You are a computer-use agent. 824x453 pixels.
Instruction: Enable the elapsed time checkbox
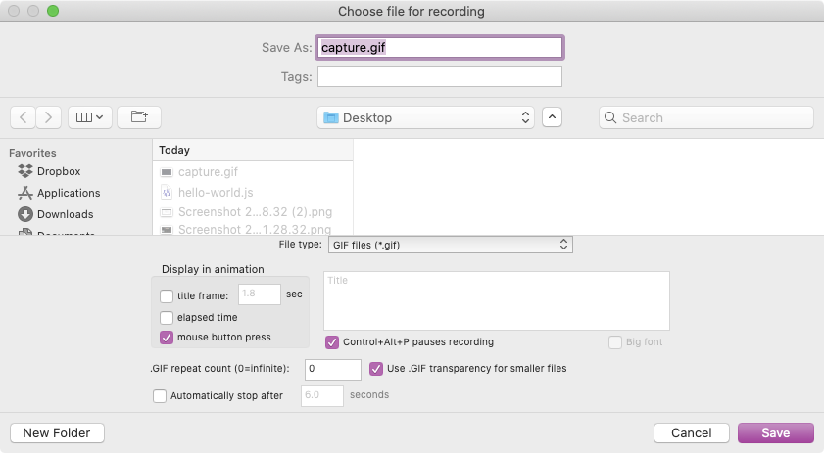click(x=167, y=317)
